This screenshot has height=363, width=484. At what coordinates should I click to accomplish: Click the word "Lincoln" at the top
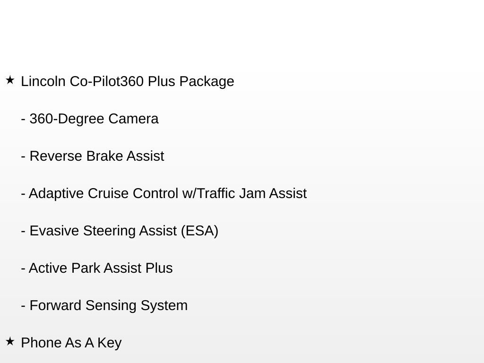click(43, 81)
